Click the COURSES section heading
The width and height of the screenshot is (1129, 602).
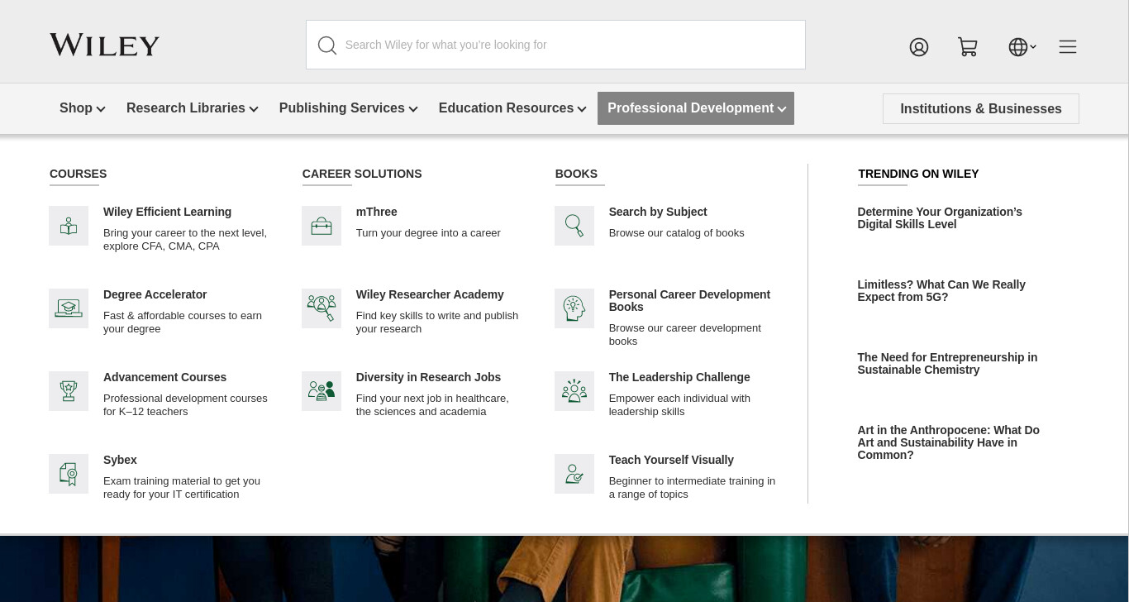78,174
